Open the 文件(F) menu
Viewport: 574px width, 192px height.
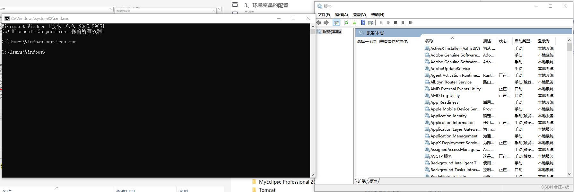(x=324, y=15)
